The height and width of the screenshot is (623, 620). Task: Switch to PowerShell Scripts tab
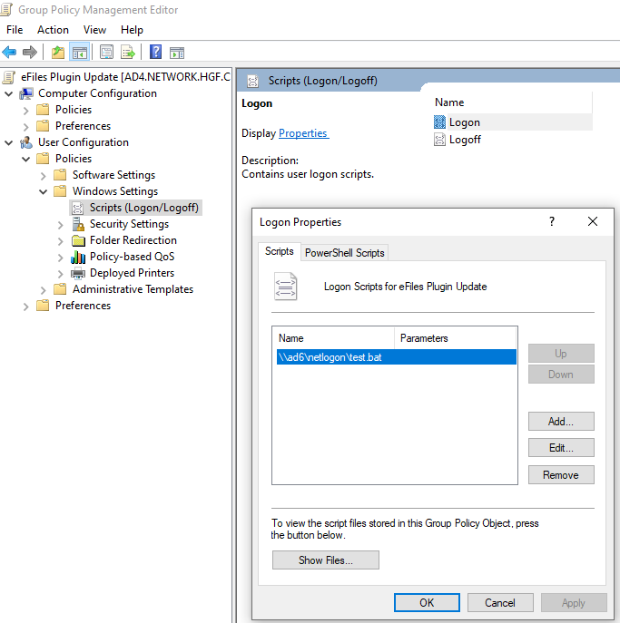point(345,253)
